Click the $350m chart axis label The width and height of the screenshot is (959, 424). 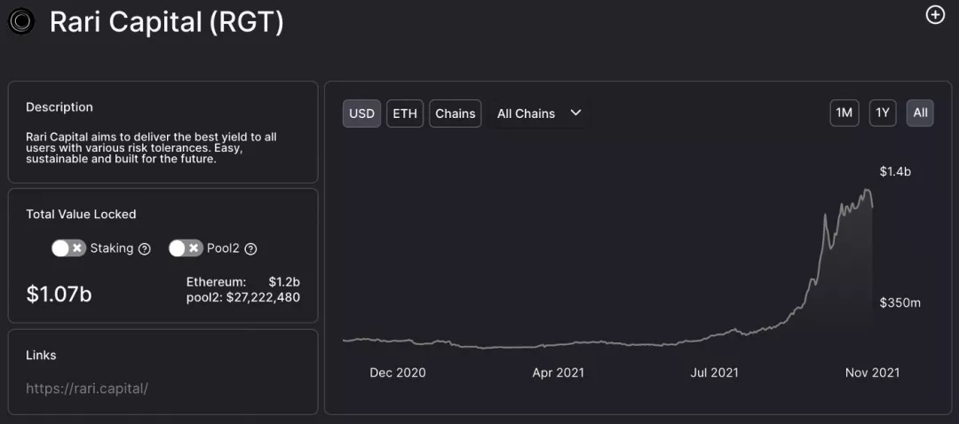coord(900,303)
